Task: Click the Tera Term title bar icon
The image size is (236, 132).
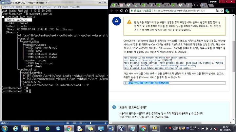Action: click(x=3, y=3)
